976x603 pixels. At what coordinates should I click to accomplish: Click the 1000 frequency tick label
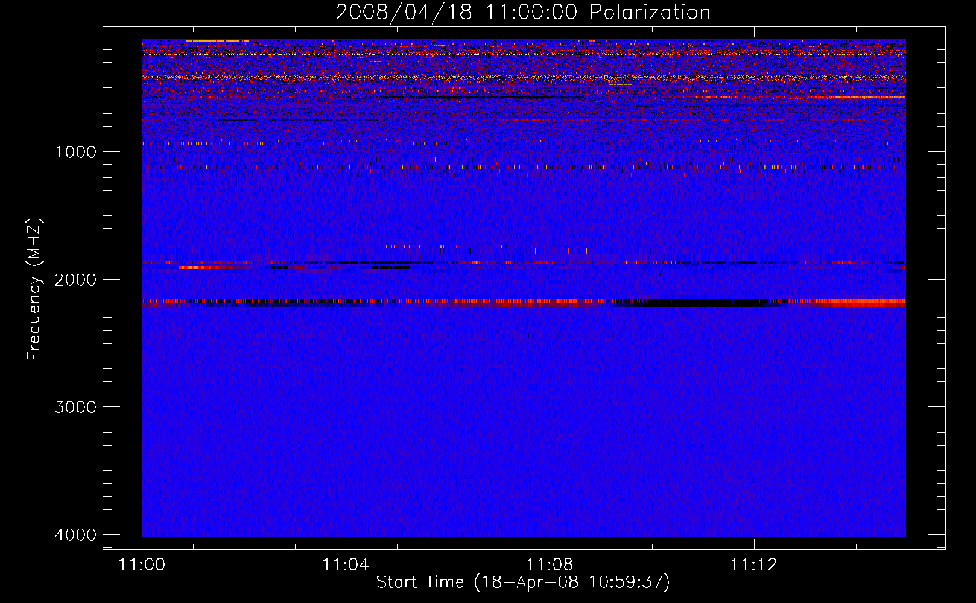[75, 151]
